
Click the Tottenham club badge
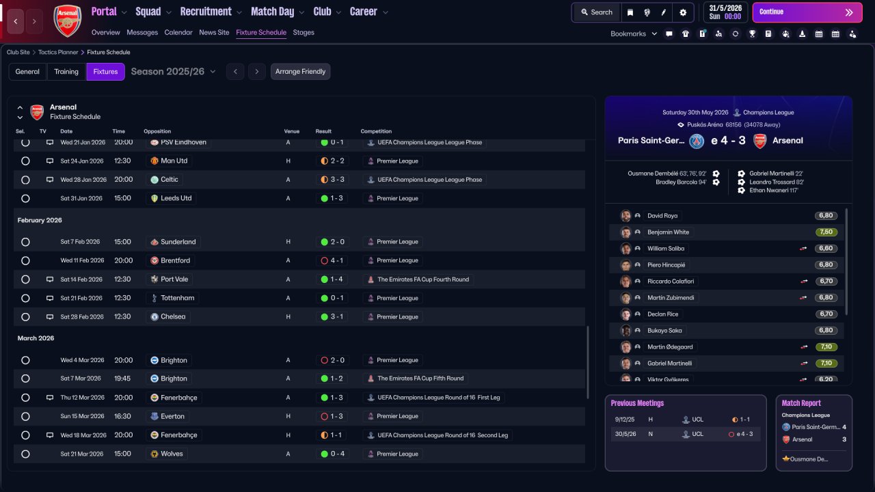pos(154,298)
